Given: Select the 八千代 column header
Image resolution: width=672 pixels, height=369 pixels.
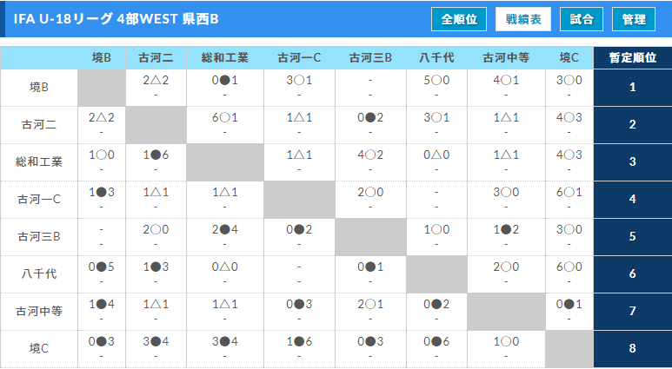Looking at the screenshot, I should pos(436,58).
